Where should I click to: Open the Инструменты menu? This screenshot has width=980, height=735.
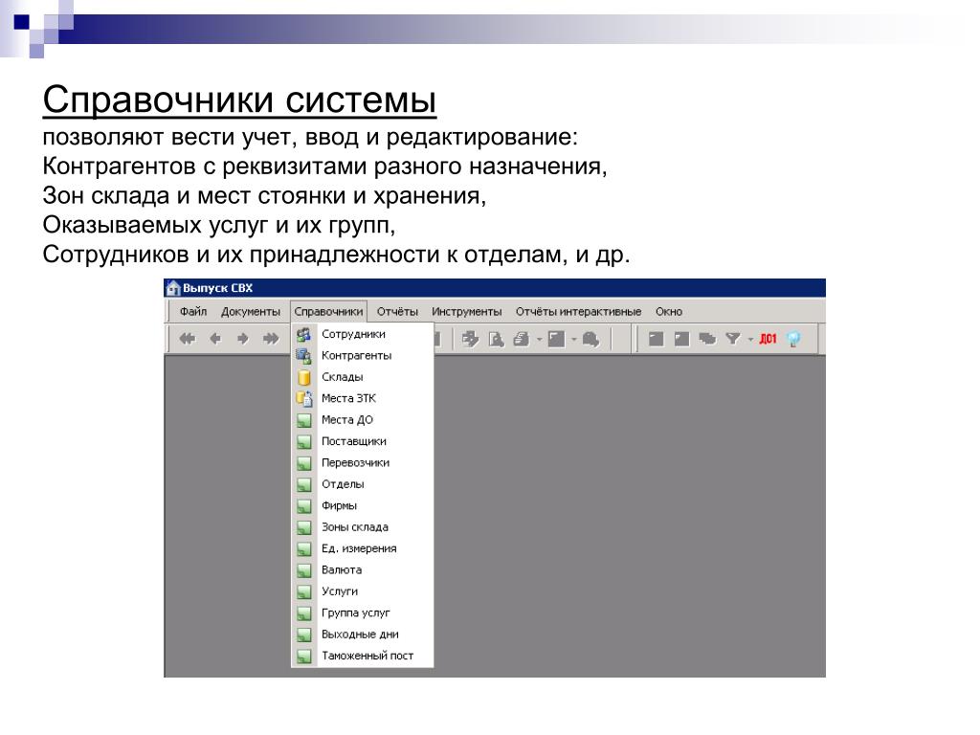(x=467, y=311)
